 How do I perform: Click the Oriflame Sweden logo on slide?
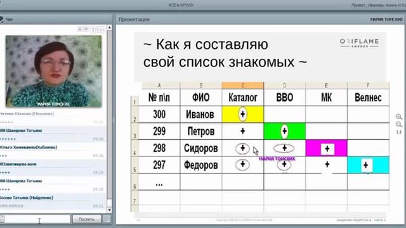[359, 42]
